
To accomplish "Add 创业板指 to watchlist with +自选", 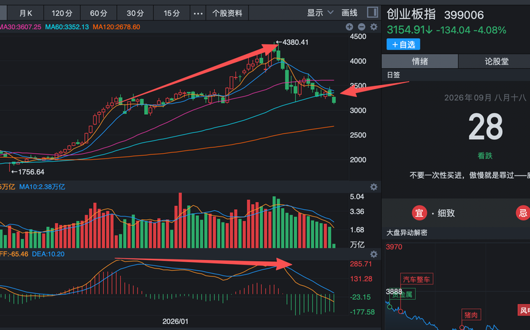I will 403,44.
